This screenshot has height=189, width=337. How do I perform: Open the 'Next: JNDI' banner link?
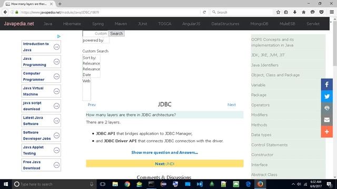(x=165, y=163)
